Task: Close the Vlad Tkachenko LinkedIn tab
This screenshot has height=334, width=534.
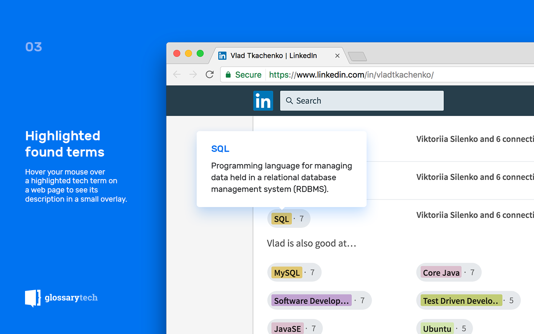Action: click(338, 56)
